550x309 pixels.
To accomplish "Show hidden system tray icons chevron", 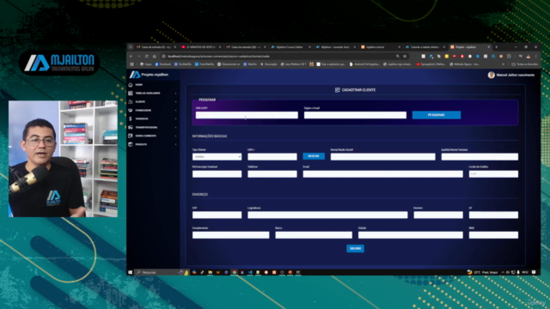I will [503, 272].
